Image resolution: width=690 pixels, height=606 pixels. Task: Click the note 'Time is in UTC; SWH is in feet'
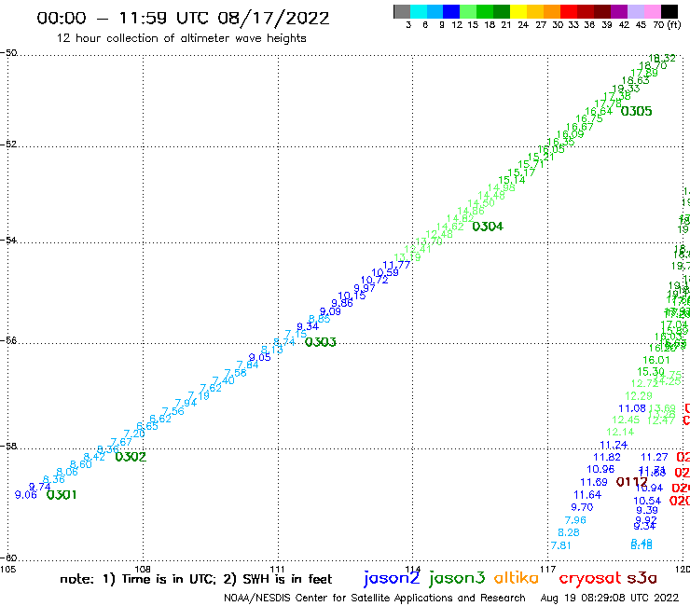coord(196,579)
